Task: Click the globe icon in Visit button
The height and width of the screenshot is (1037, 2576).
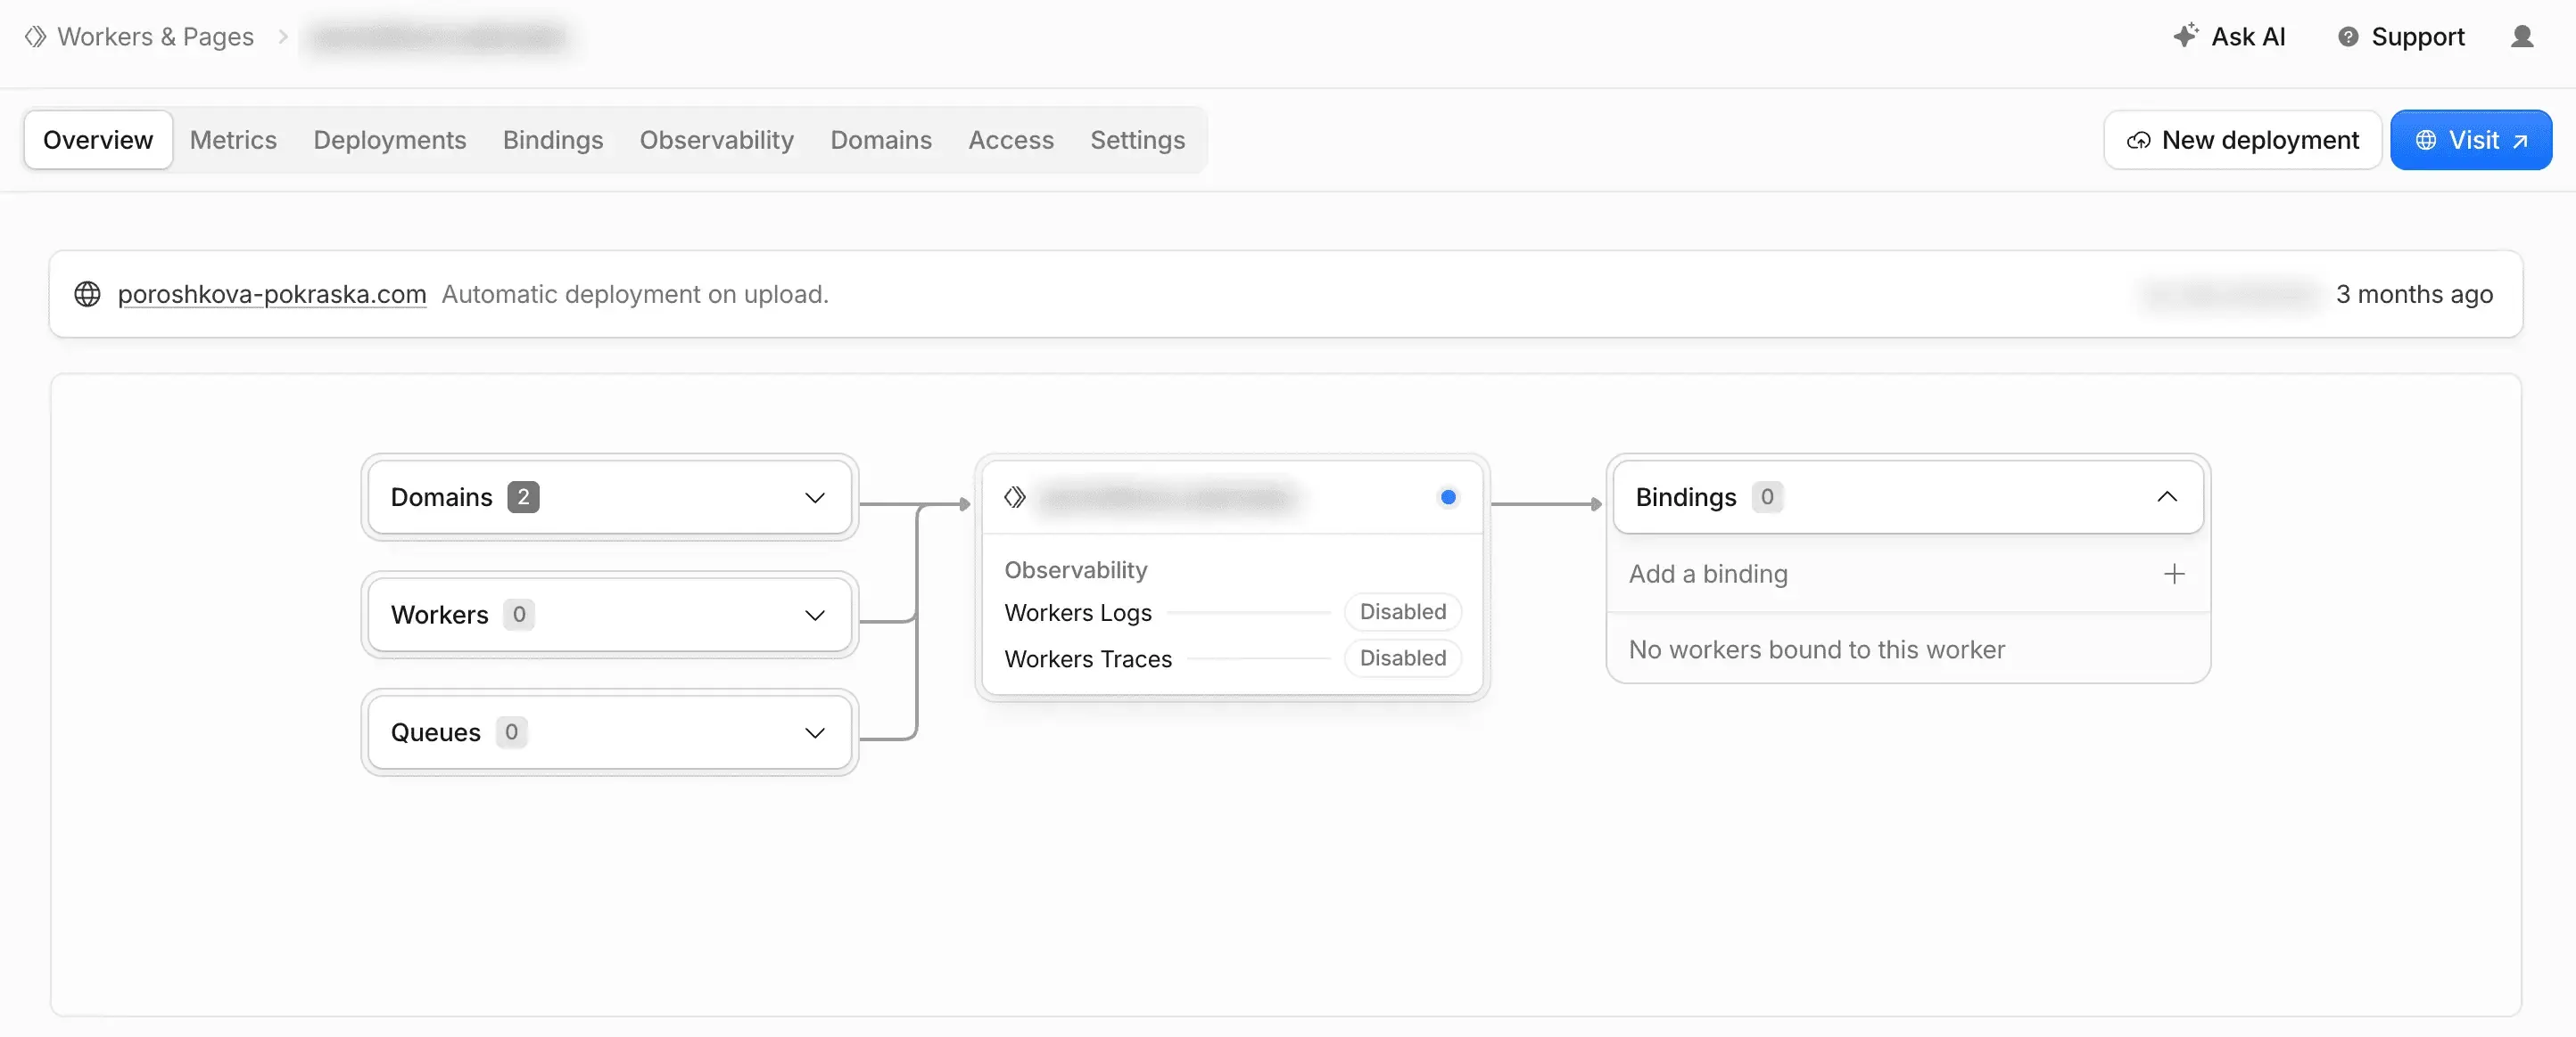Action: tap(2426, 140)
